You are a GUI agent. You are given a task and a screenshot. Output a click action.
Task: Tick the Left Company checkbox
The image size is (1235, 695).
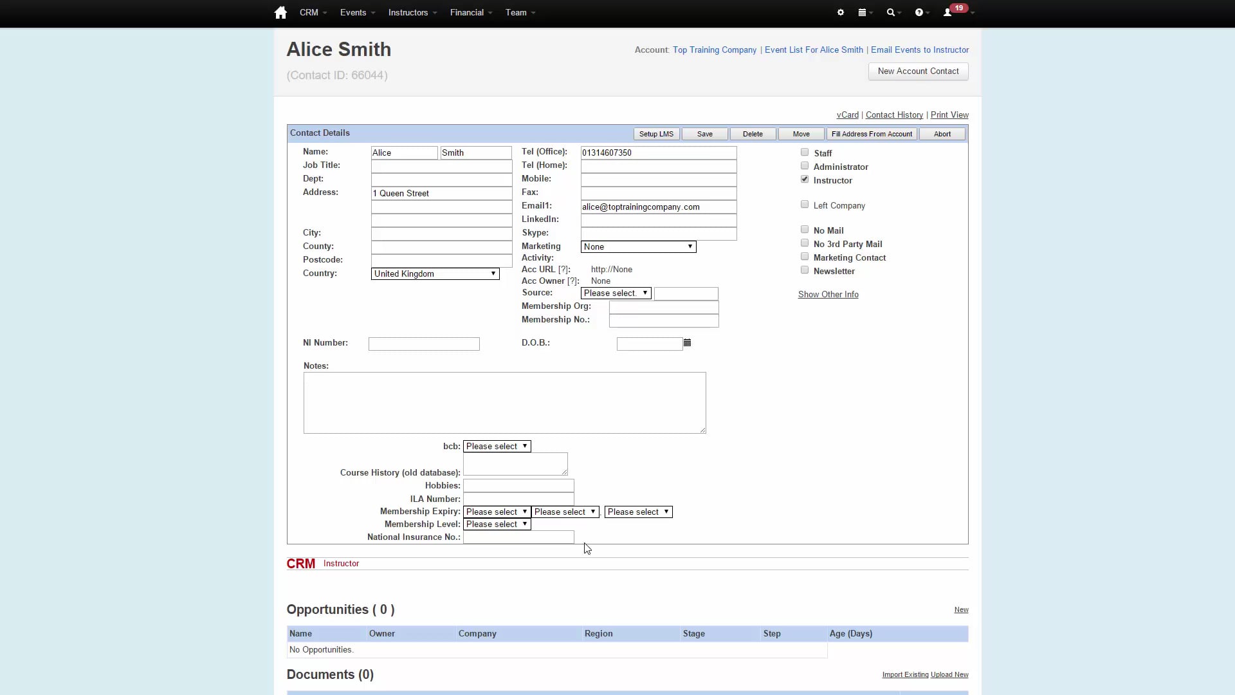pos(805,205)
